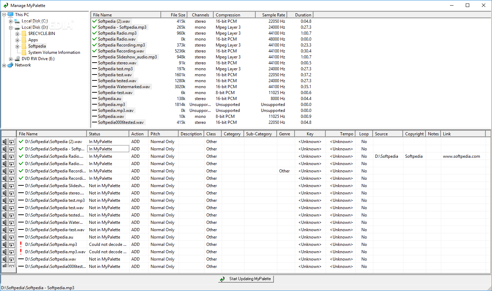This screenshot has height=291, width=492.
Task: Click locate arrow icon for Softpedia.au row
Action: 12,237
